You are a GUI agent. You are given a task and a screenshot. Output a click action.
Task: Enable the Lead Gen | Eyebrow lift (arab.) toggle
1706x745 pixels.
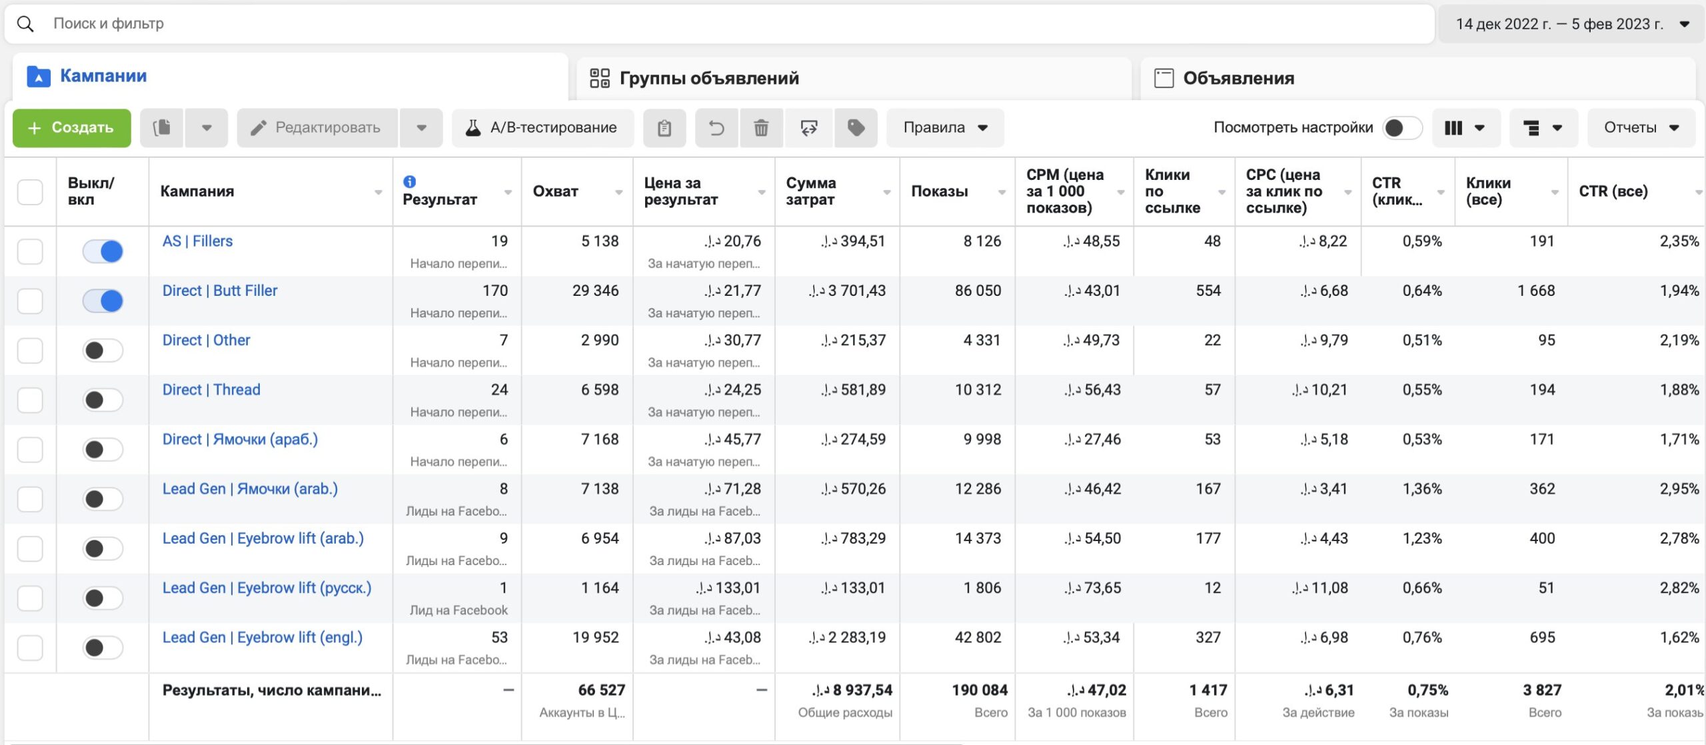pos(103,548)
